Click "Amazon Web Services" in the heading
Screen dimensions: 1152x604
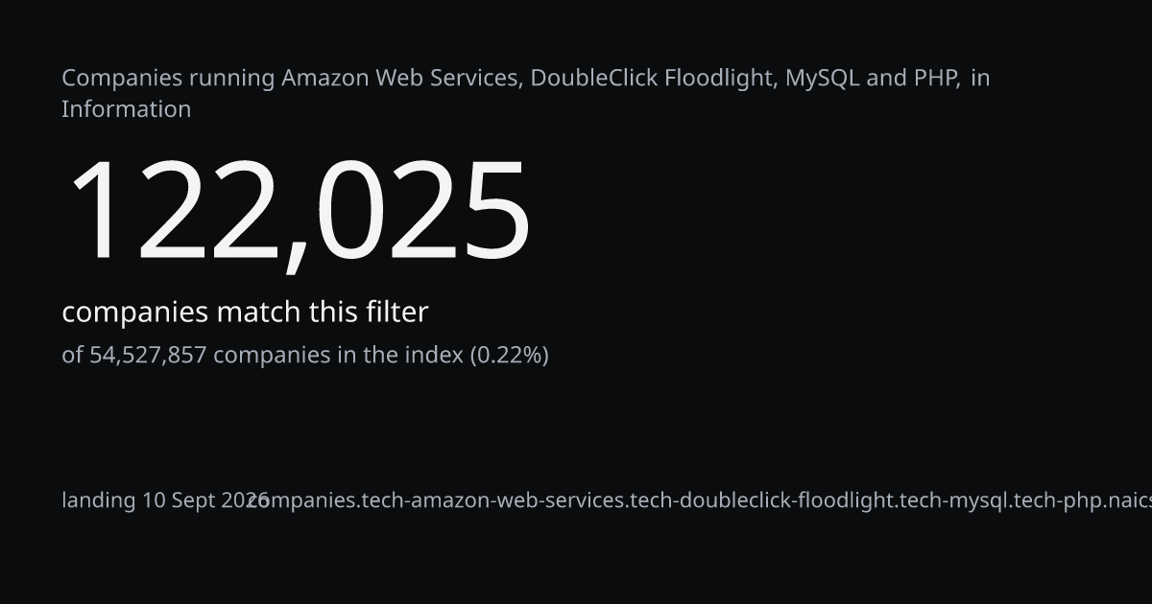click(x=402, y=78)
